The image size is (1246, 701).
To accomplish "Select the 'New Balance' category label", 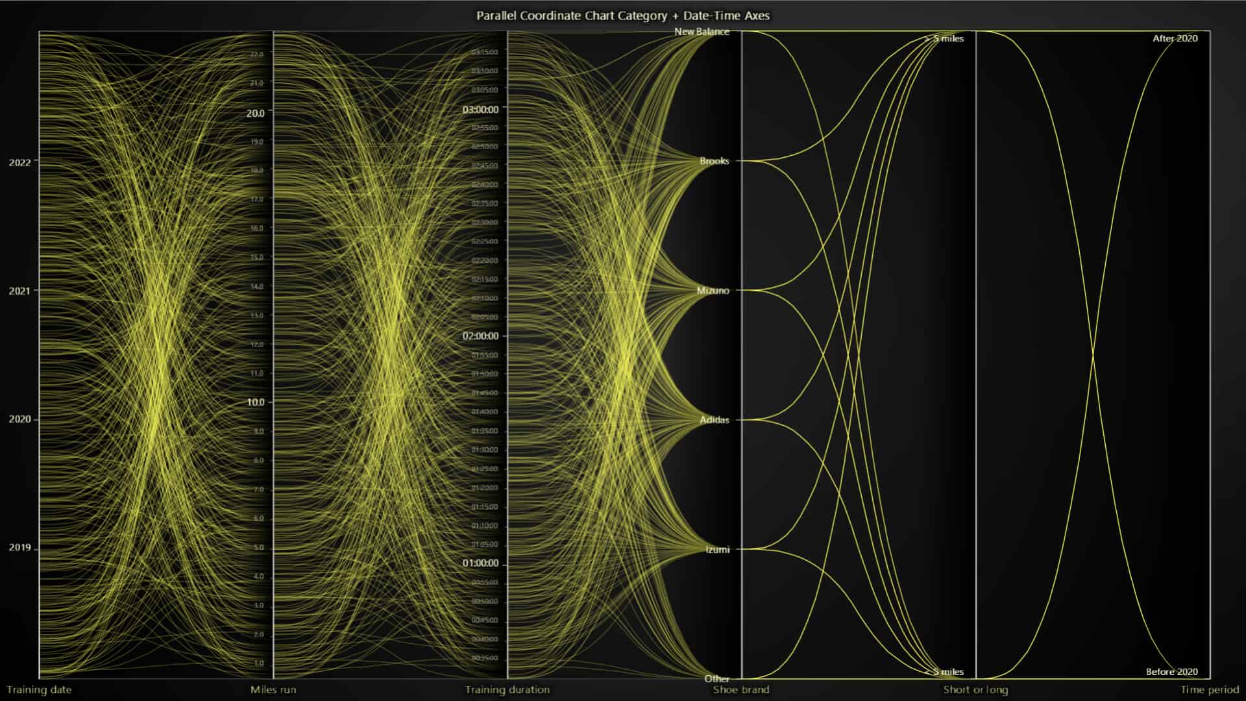I will point(702,32).
